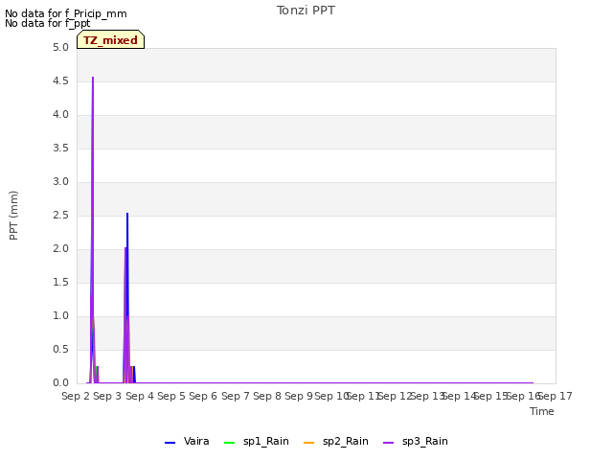Screen dimensions: 613x460
Task: Click the Sep 5 x-axis tick label
Action: point(171,396)
